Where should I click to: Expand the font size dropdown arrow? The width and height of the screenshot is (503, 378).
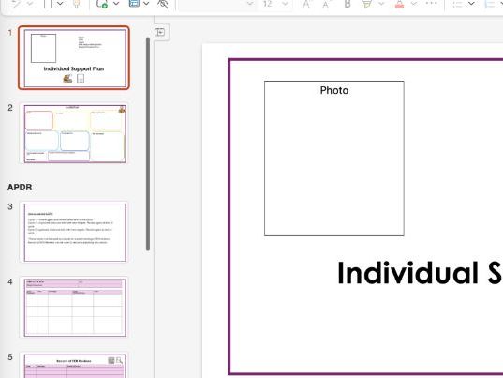(285, 4)
